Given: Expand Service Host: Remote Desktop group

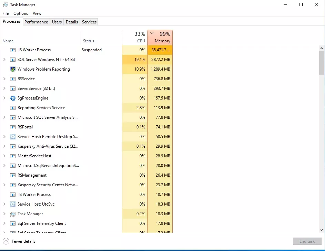Looking at the screenshot, I should pos(4,136).
